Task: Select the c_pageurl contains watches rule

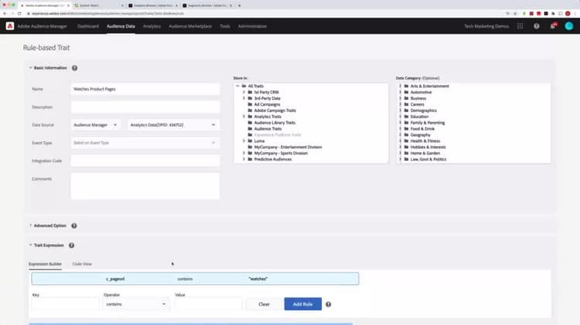Action: tap(195, 279)
